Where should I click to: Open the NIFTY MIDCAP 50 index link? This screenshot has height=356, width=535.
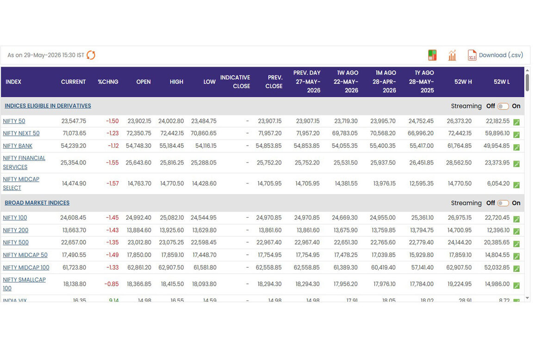25,255
